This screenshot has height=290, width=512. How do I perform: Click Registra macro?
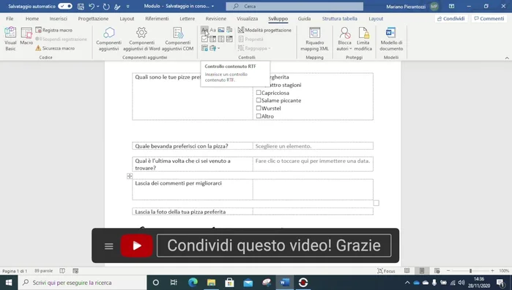(x=54, y=30)
